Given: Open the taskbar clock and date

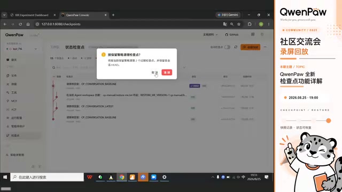Looking at the screenshot, I should click(254, 177).
